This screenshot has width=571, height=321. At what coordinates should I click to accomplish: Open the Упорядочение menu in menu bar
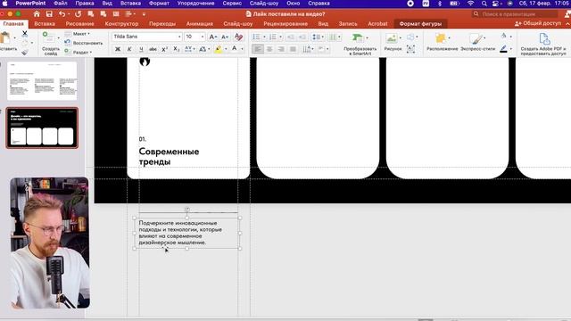[x=195, y=4]
